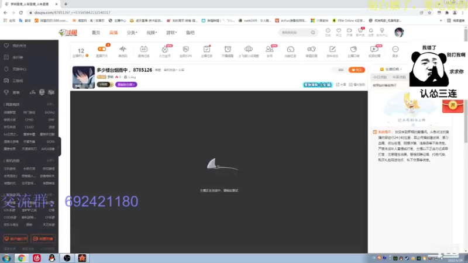
Task: Expand the 分类 dropdown menu
Action: (132, 33)
